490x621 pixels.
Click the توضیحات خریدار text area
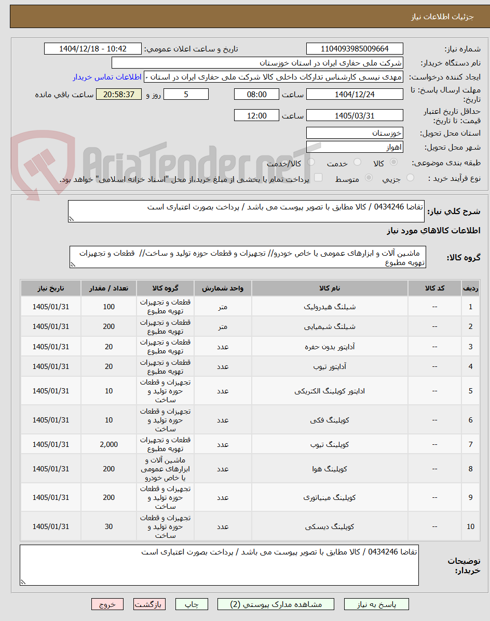coord(219,565)
